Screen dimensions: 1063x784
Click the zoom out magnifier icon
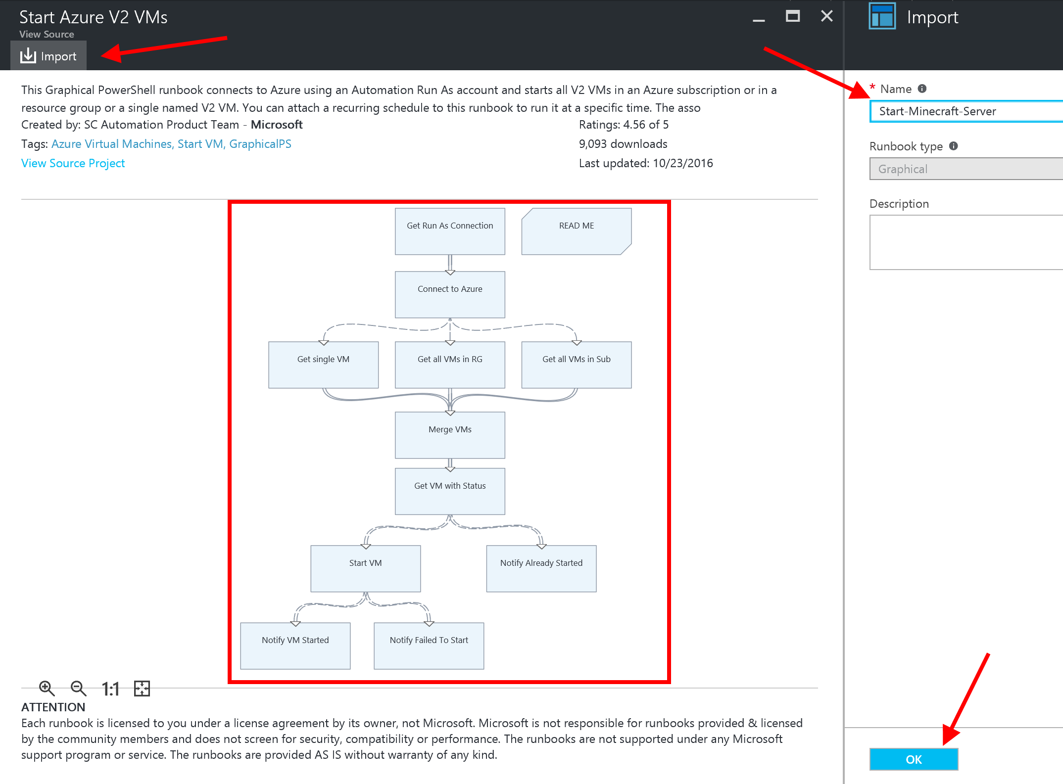coord(78,688)
